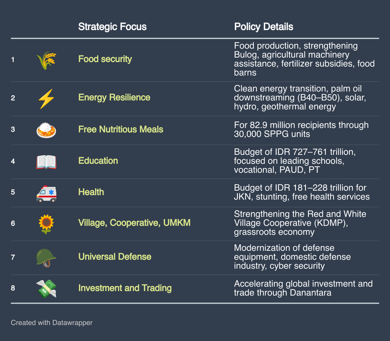Click the Village, Cooperative, UMKM label
Screen dimensions: 390x341
[x=134, y=223]
